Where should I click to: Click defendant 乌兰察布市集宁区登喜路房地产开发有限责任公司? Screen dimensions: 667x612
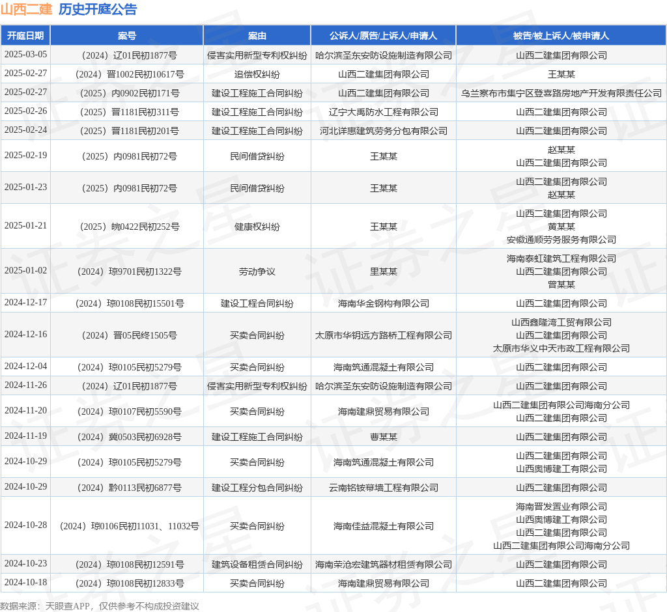(x=561, y=93)
